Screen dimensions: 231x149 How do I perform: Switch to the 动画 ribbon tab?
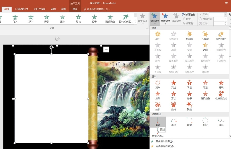pos(7,9)
